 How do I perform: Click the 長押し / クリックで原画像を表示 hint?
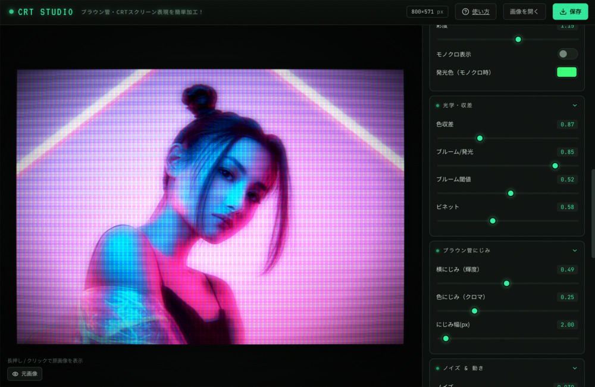point(45,361)
